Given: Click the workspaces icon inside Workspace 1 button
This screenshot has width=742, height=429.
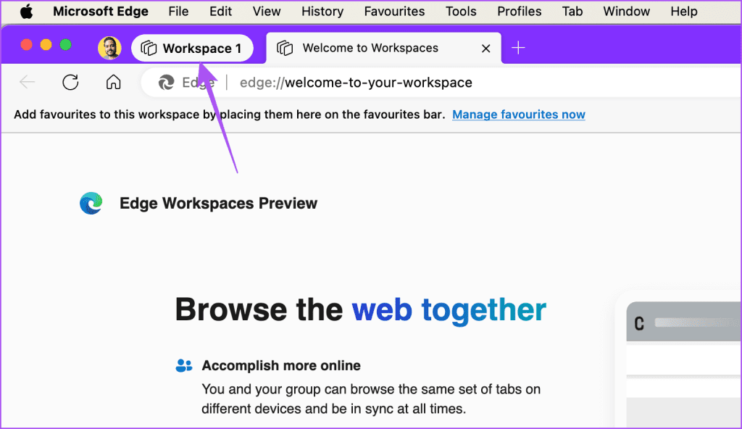Looking at the screenshot, I should (x=150, y=48).
